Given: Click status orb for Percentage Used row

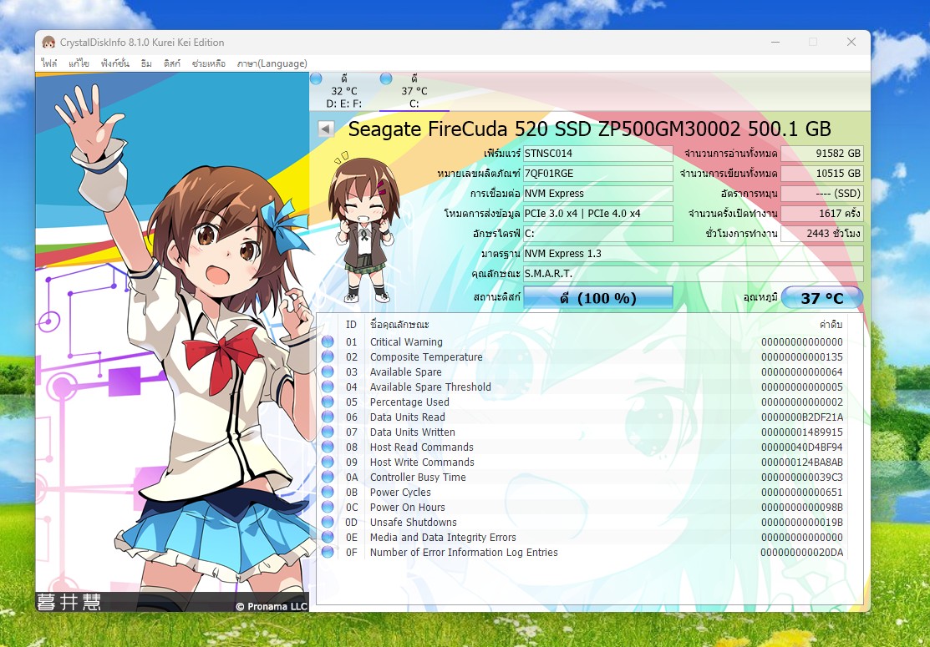Looking at the screenshot, I should [x=328, y=402].
